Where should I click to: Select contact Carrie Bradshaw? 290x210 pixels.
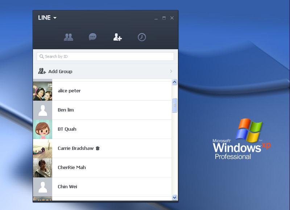(x=102, y=148)
